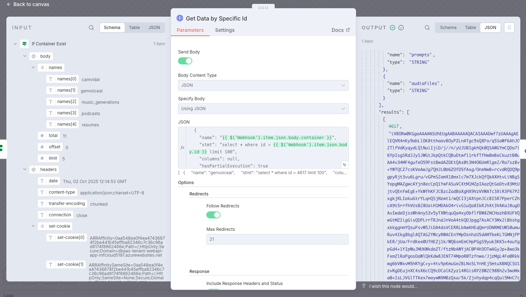Click the lightbulb icon beside I wish this node
This screenshot has width=526, height=297.
pos(364,286)
